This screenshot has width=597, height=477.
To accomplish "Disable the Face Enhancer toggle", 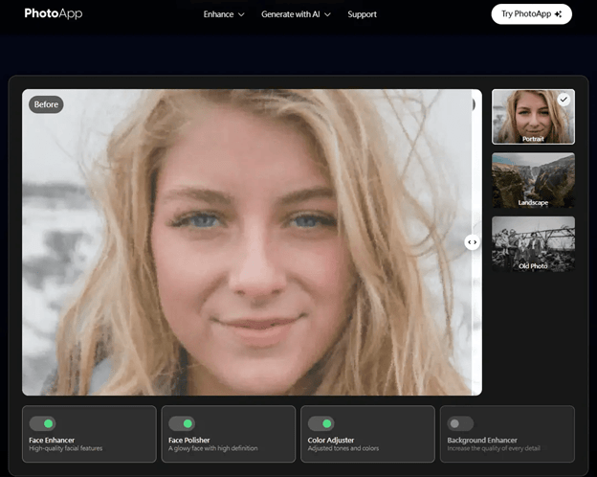I will point(43,423).
